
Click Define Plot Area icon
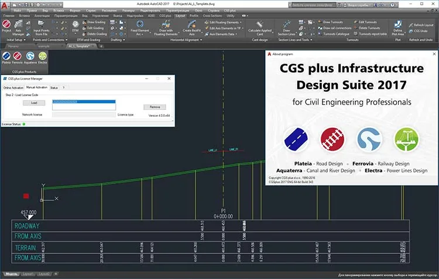[x=397, y=28]
